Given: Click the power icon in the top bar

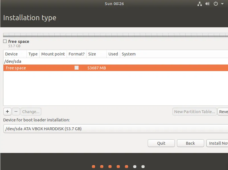Looking at the screenshot, I should [215, 4].
